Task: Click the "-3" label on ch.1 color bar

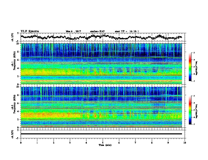Action: [x=194, y=53]
